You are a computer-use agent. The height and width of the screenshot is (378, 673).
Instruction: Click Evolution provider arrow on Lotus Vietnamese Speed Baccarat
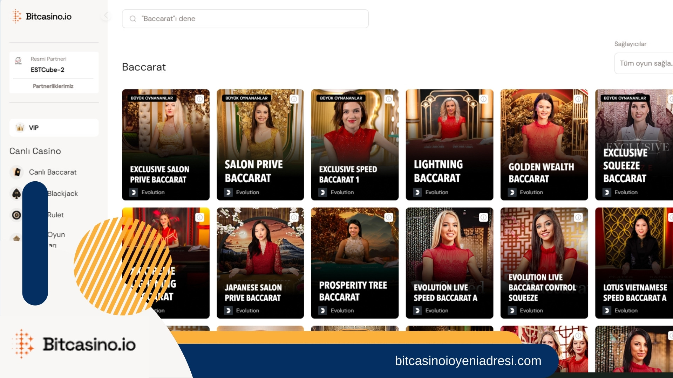606,310
